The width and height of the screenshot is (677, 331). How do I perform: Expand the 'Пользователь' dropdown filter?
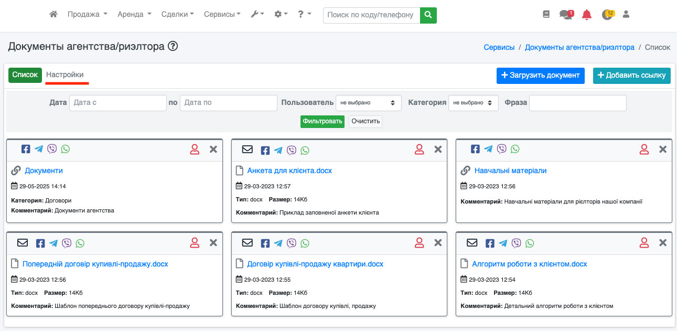pyautogui.click(x=368, y=103)
